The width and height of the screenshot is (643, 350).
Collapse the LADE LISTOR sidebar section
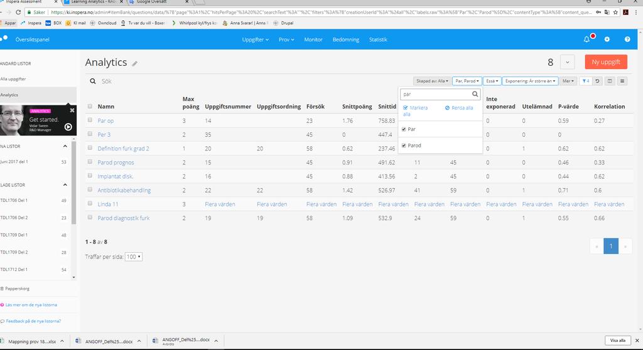point(65,185)
